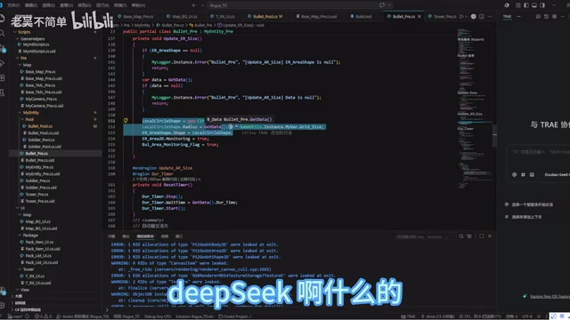The image size is (570, 320).
Task: Open the 编辑(E) menu
Action: (x=31, y=5)
